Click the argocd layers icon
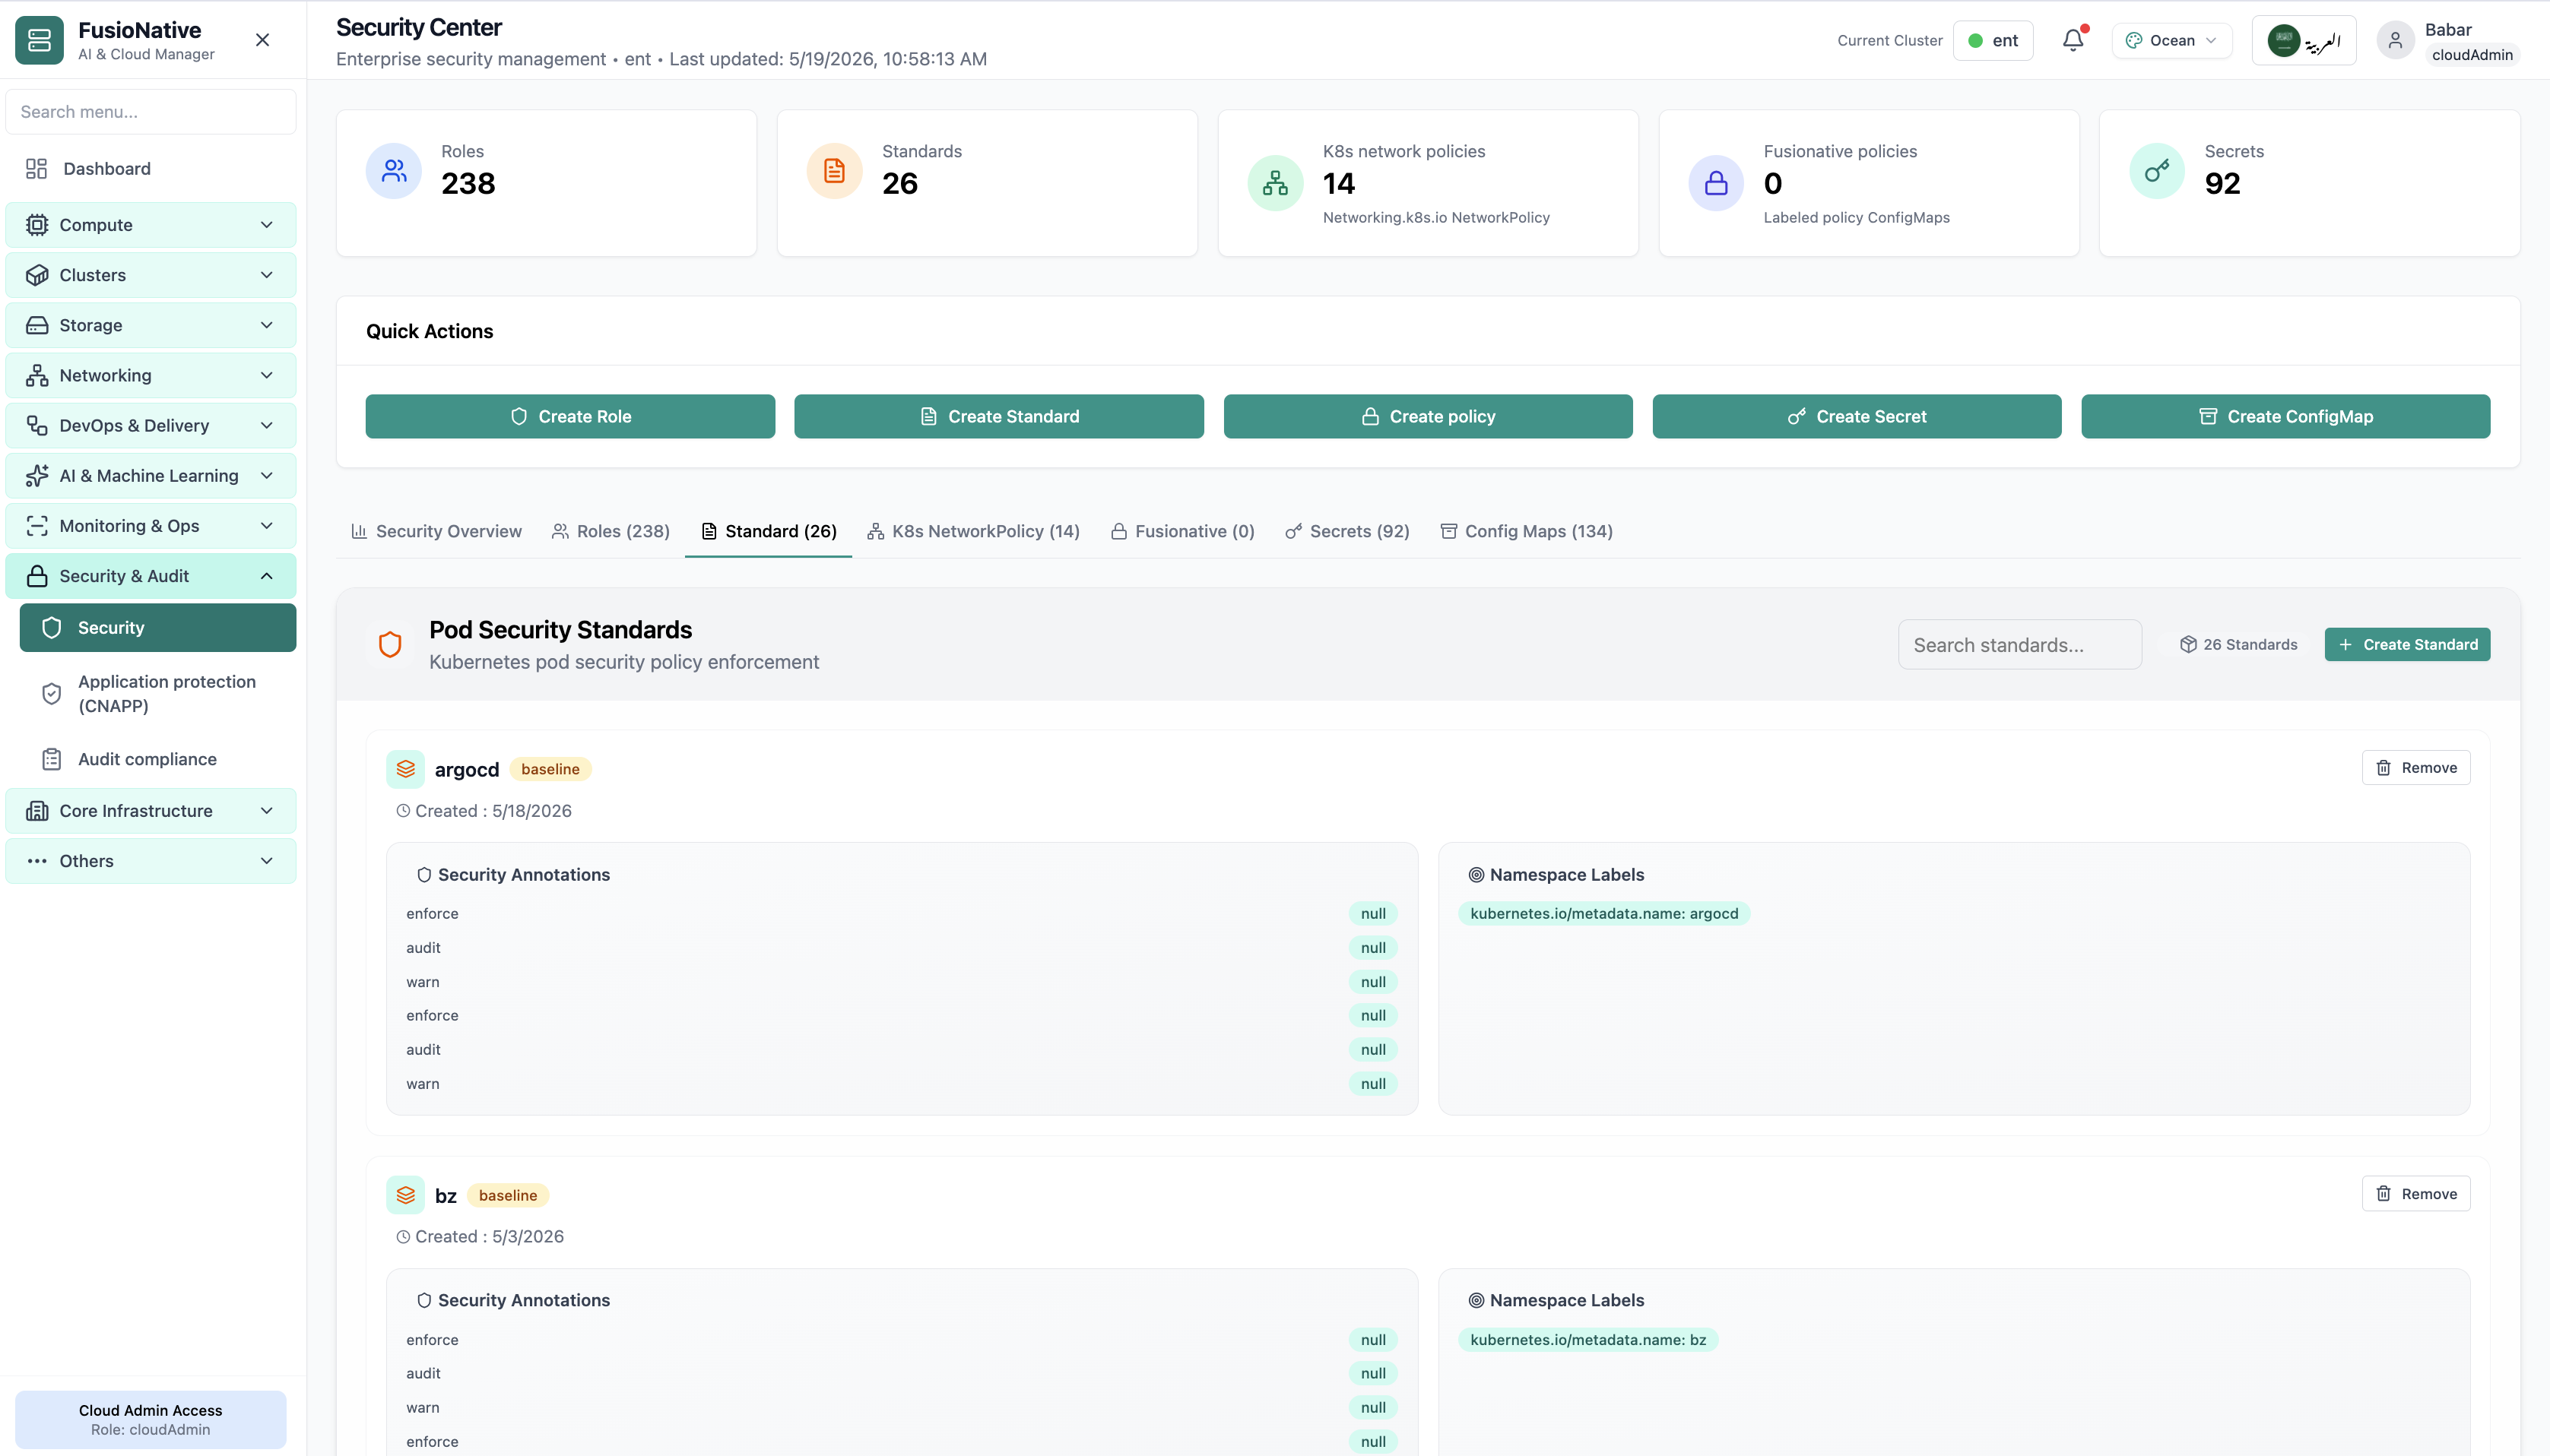 point(405,769)
